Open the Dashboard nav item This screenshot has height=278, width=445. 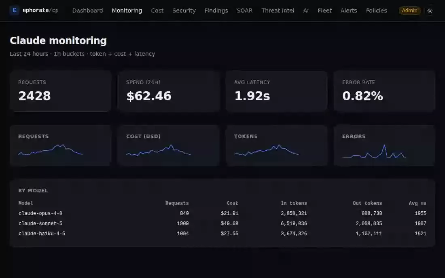tap(87, 11)
